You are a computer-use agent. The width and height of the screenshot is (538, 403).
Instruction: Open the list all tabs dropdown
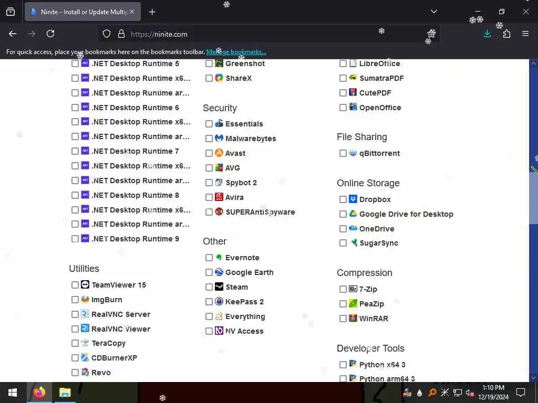[x=433, y=12]
